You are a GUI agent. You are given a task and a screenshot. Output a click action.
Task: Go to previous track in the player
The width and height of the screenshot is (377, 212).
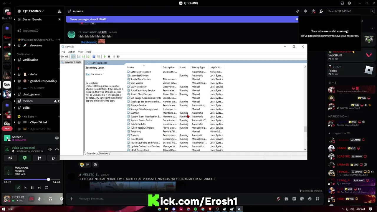[25, 188]
